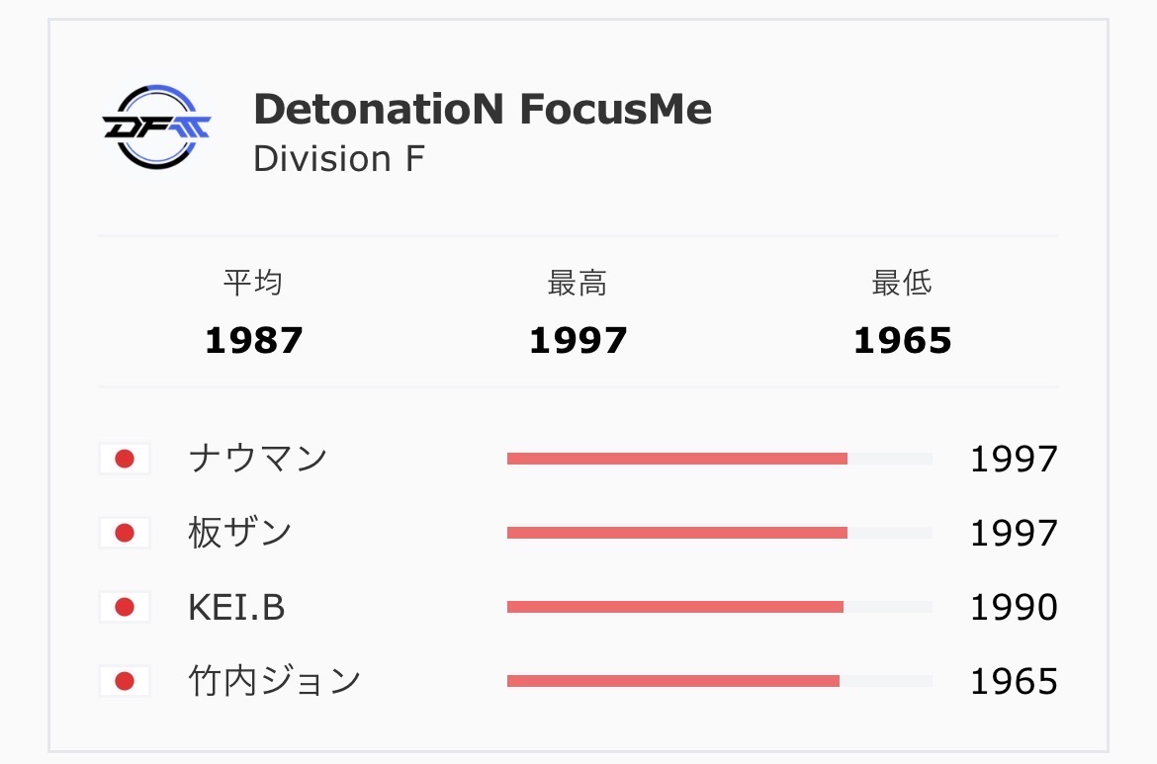Click 竹内ジョン's rating number 1965
Image resolution: width=1157 pixels, height=764 pixels.
pyautogui.click(x=1014, y=681)
